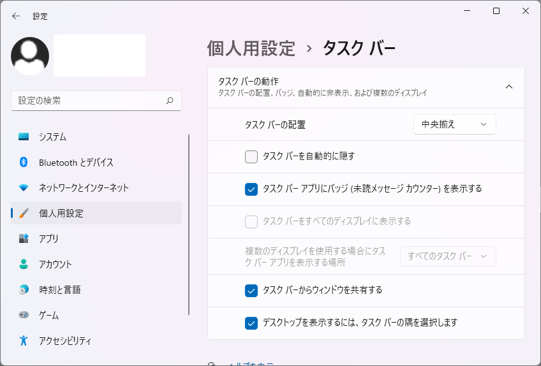Open the すべてのタスク バー dropdown
Viewport: 541px width, 366px height.
coord(448,256)
